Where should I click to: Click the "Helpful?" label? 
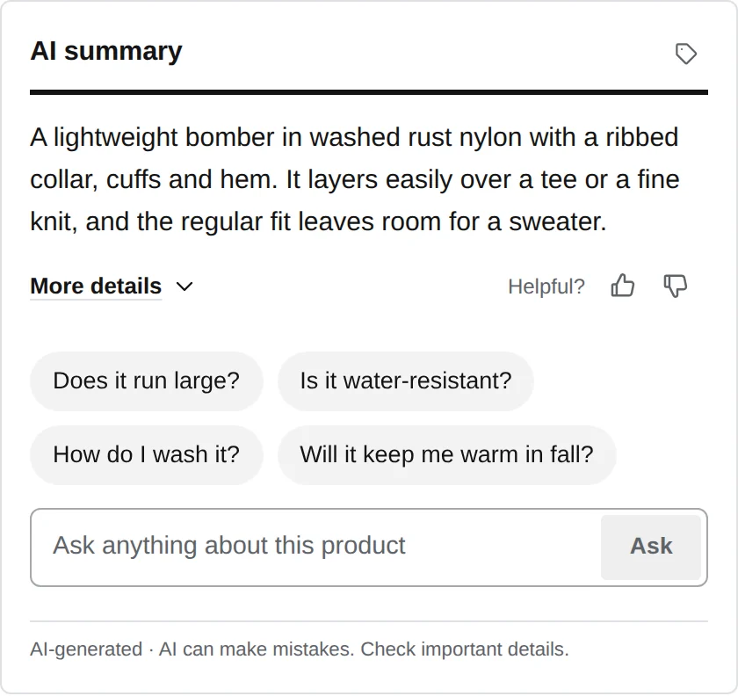(546, 286)
